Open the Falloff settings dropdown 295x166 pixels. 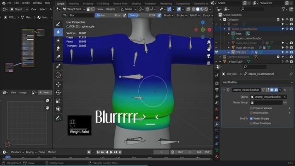click(x=195, y=15)
